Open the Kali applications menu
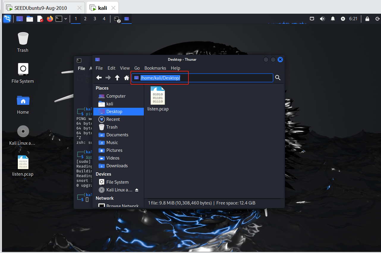 tap(7, 19)
